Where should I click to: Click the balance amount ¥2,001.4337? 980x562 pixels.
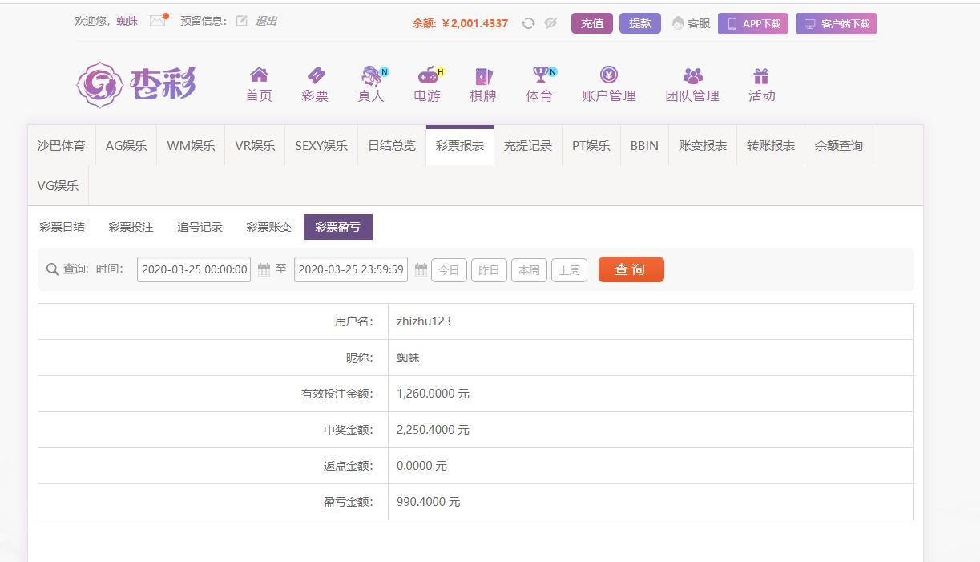click(x=474, y=23)
